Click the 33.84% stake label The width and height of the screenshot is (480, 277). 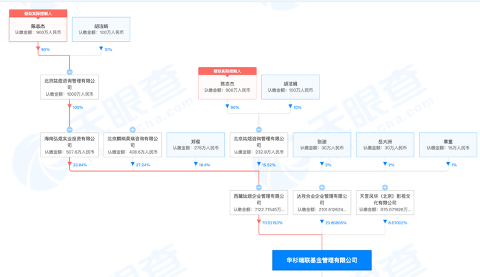80,165
